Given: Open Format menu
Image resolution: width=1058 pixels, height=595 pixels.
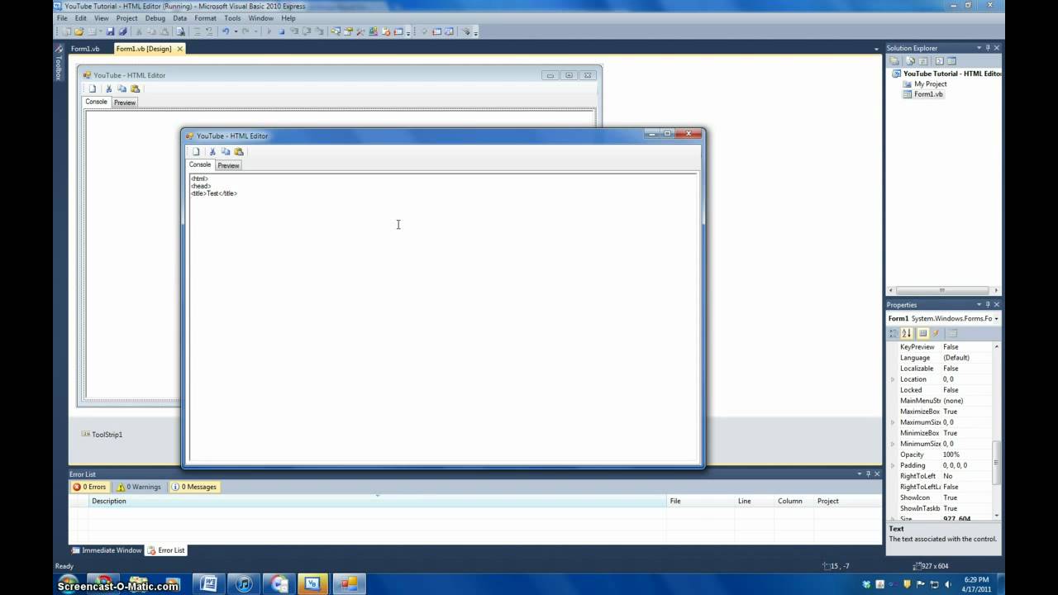Looking at the screenshot, I should 205,17.
